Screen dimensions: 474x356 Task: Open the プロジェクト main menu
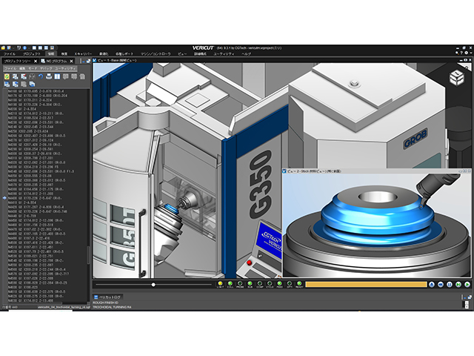tap(31, 54)
